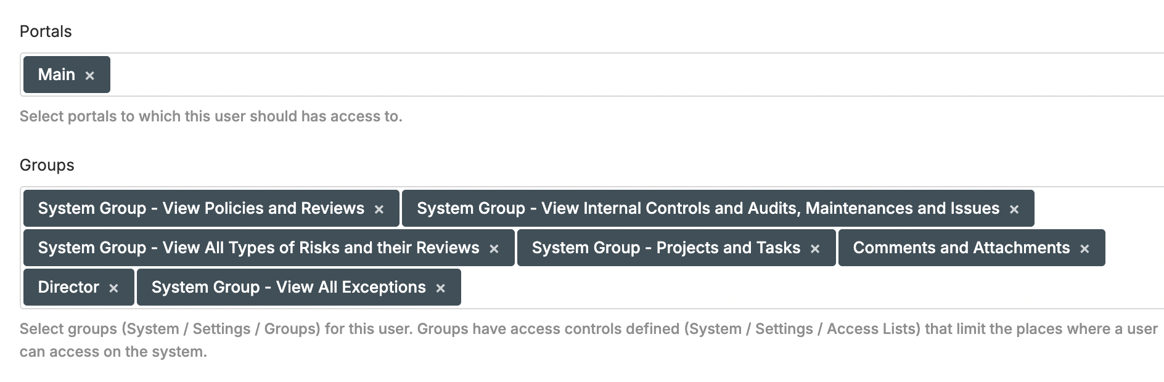Remove the Director group tag
The height and width of the screenshot is (382, 1164).
[113, 288]
